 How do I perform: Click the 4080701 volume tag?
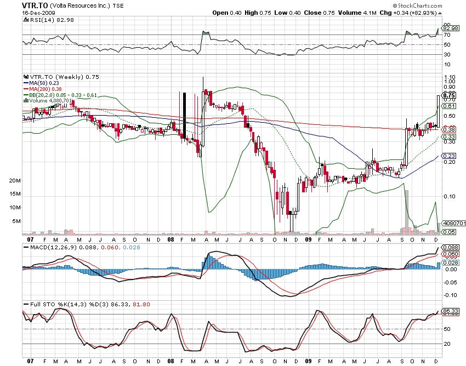pos(454,223)
